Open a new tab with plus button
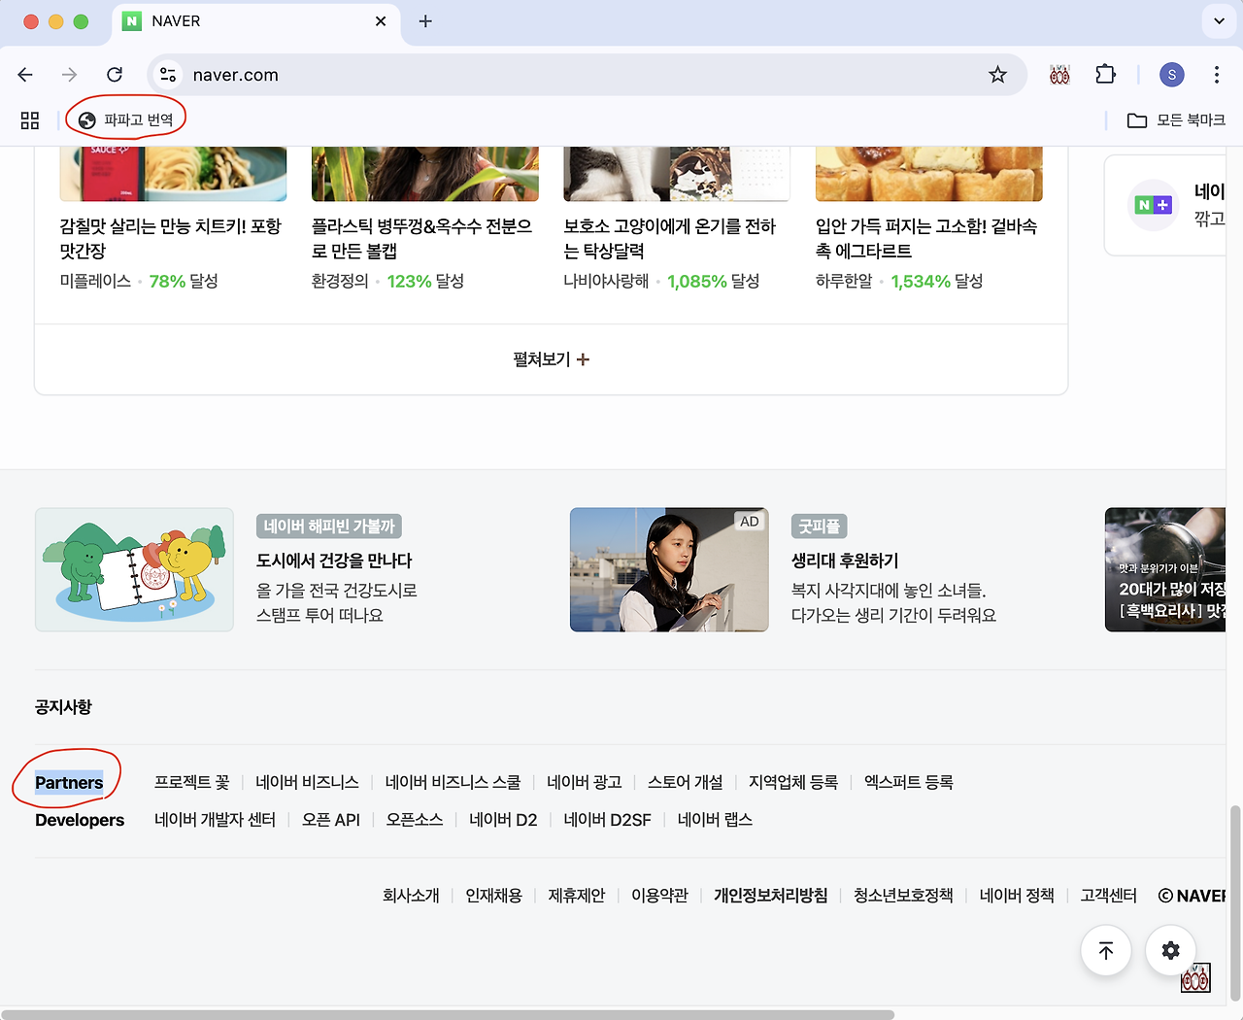 pyautogui.click(x=425, y=21)
